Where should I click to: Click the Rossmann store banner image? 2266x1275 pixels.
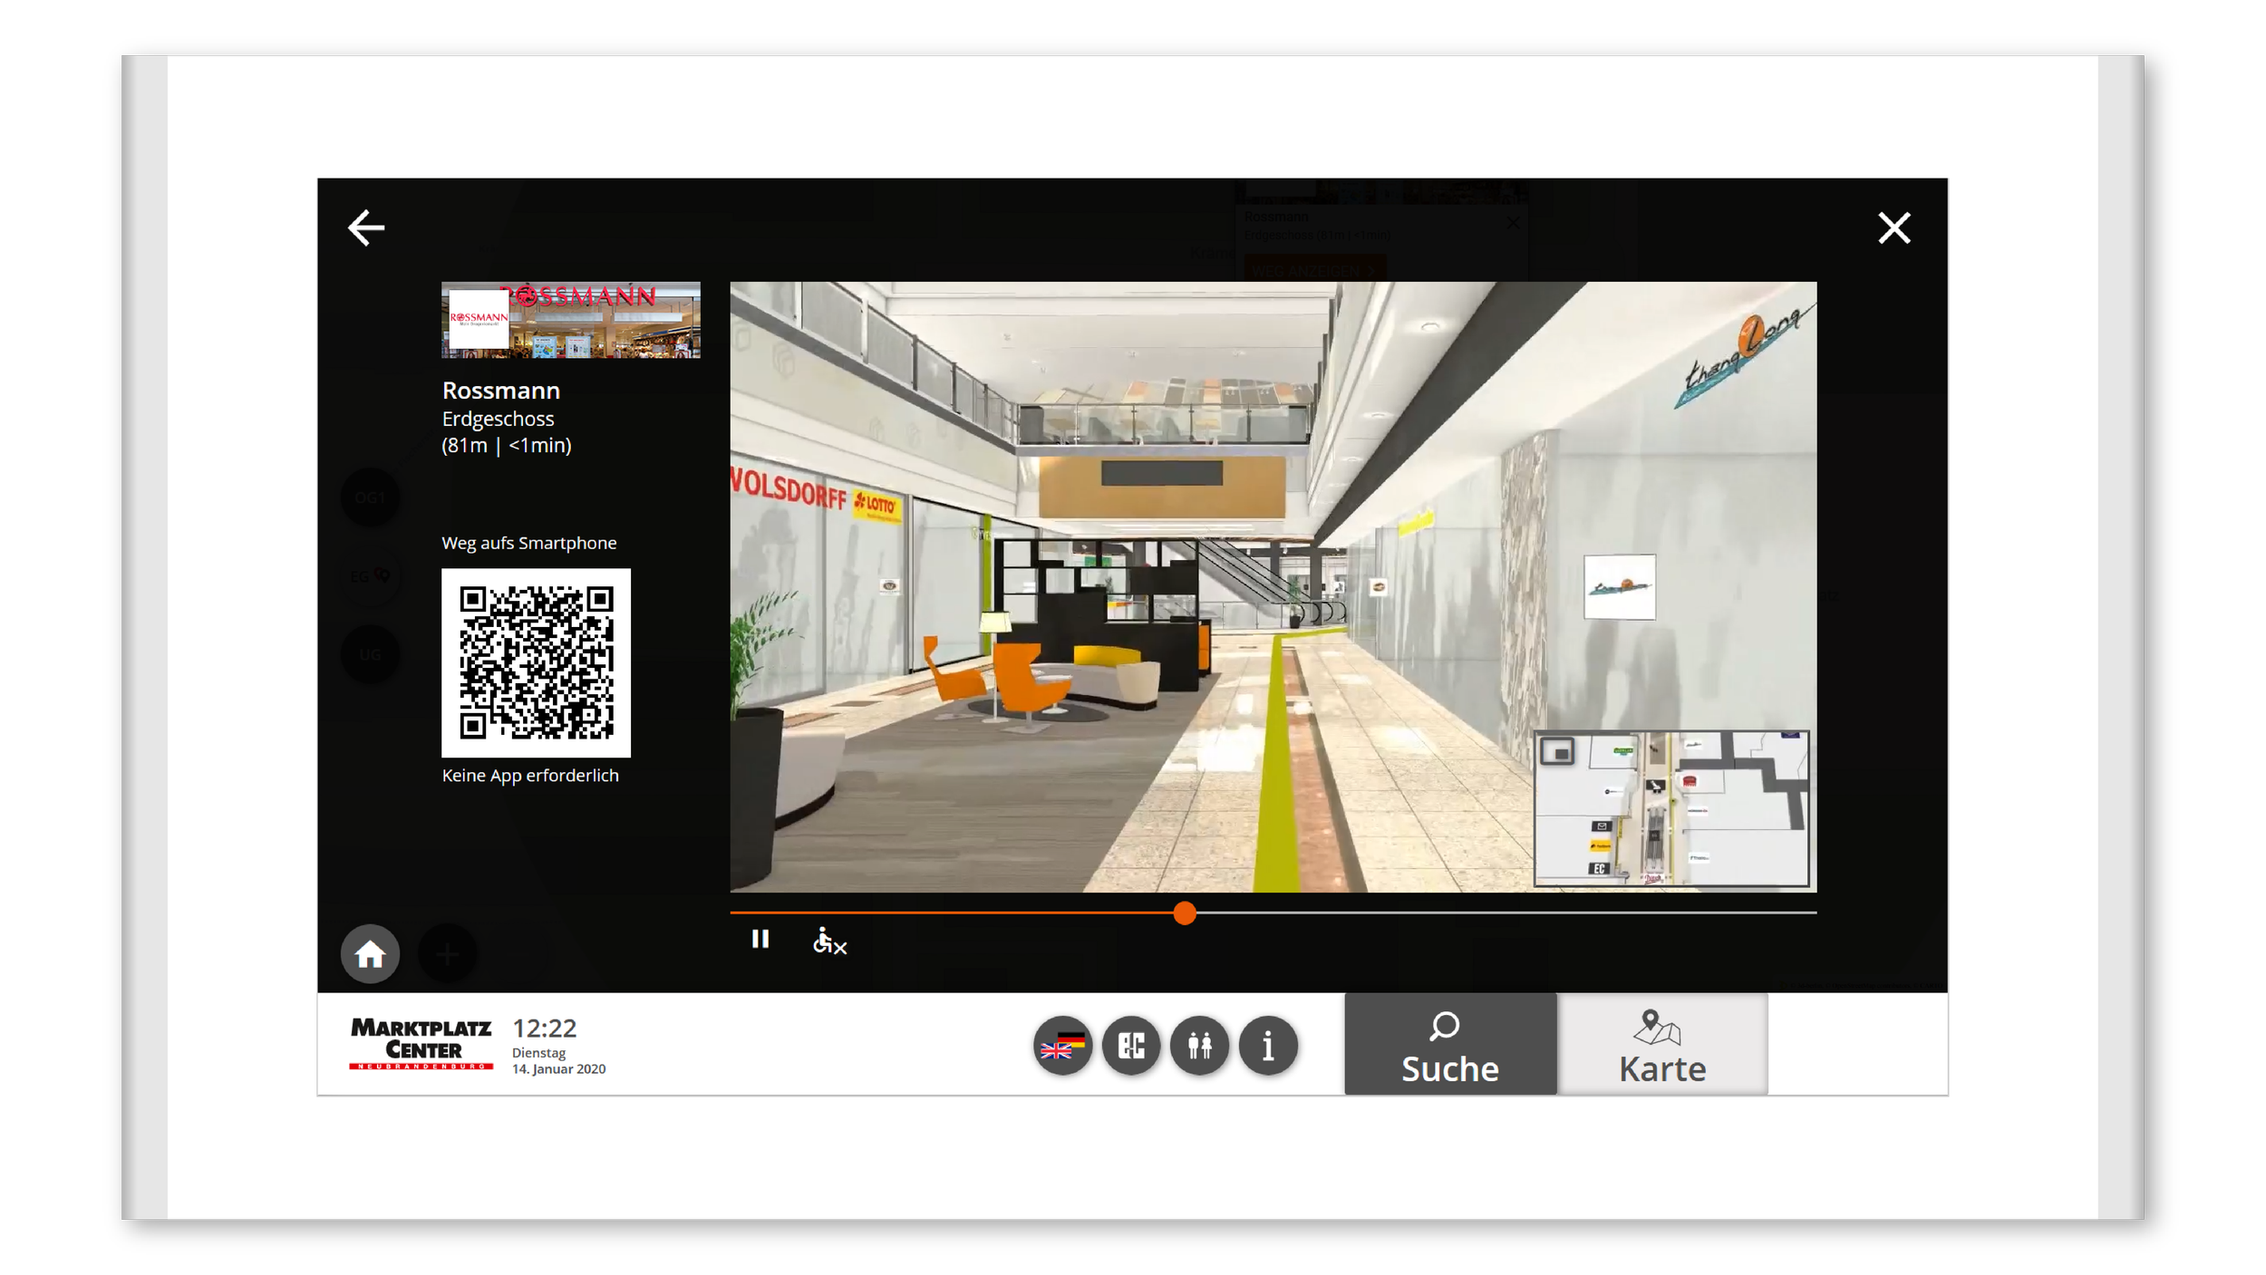pos(570,320)
